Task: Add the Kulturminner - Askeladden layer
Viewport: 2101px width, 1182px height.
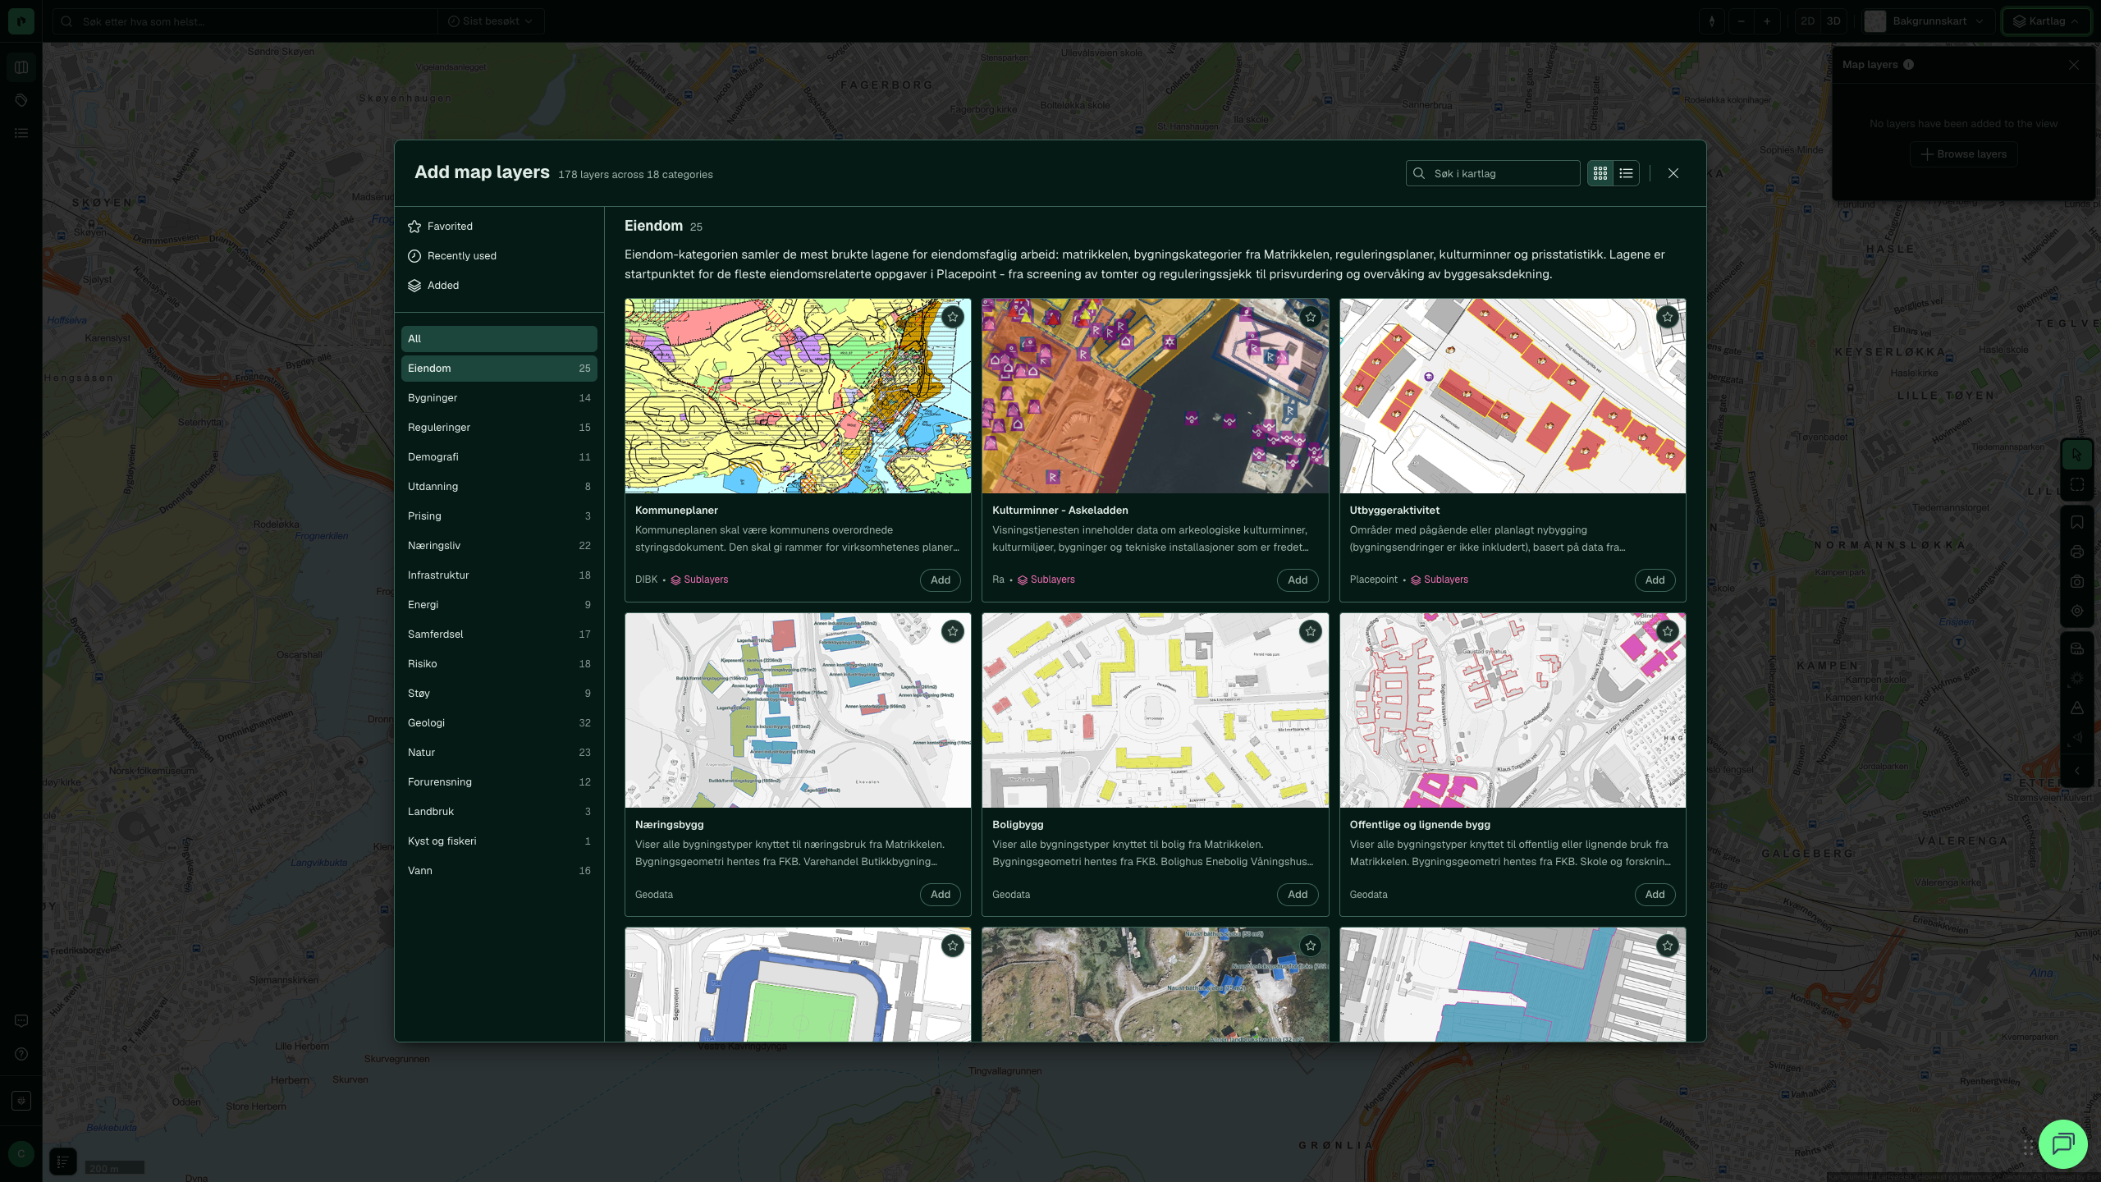Action: (x=1298, y=580)
